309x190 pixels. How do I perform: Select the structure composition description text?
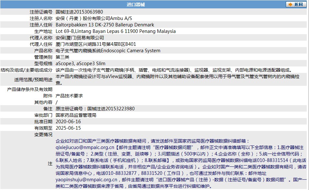pyautogui.click(x=175, y=70)
